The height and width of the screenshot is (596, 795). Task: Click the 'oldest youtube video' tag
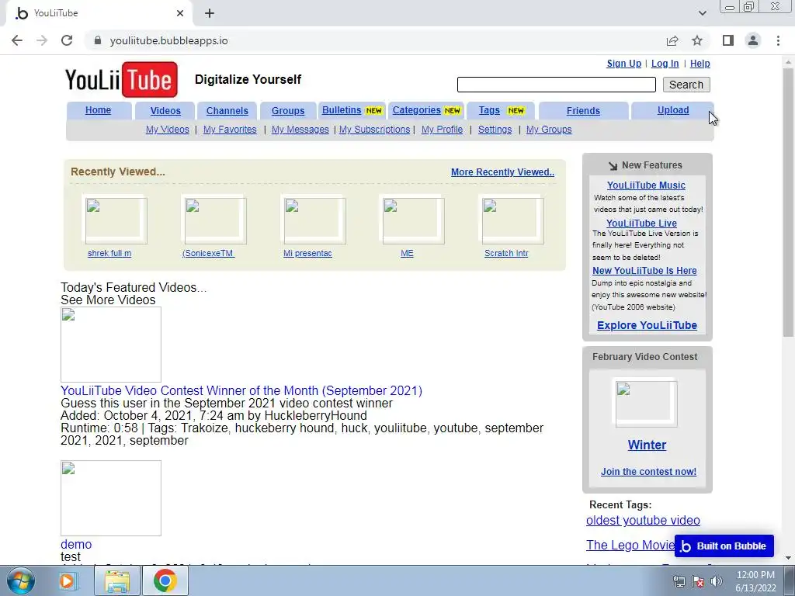pos(643,521)
